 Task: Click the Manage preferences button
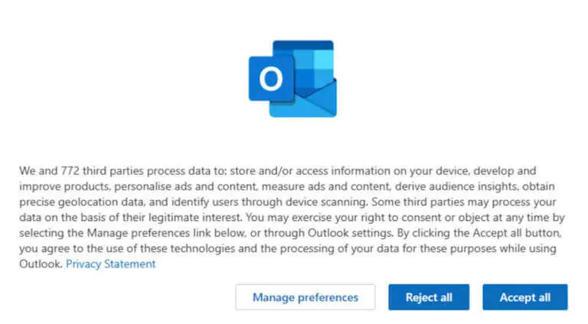305,297
